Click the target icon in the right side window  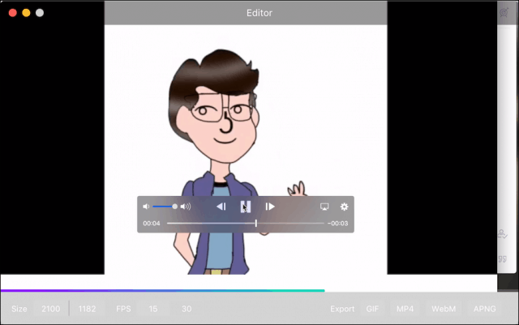click(504, 13)
